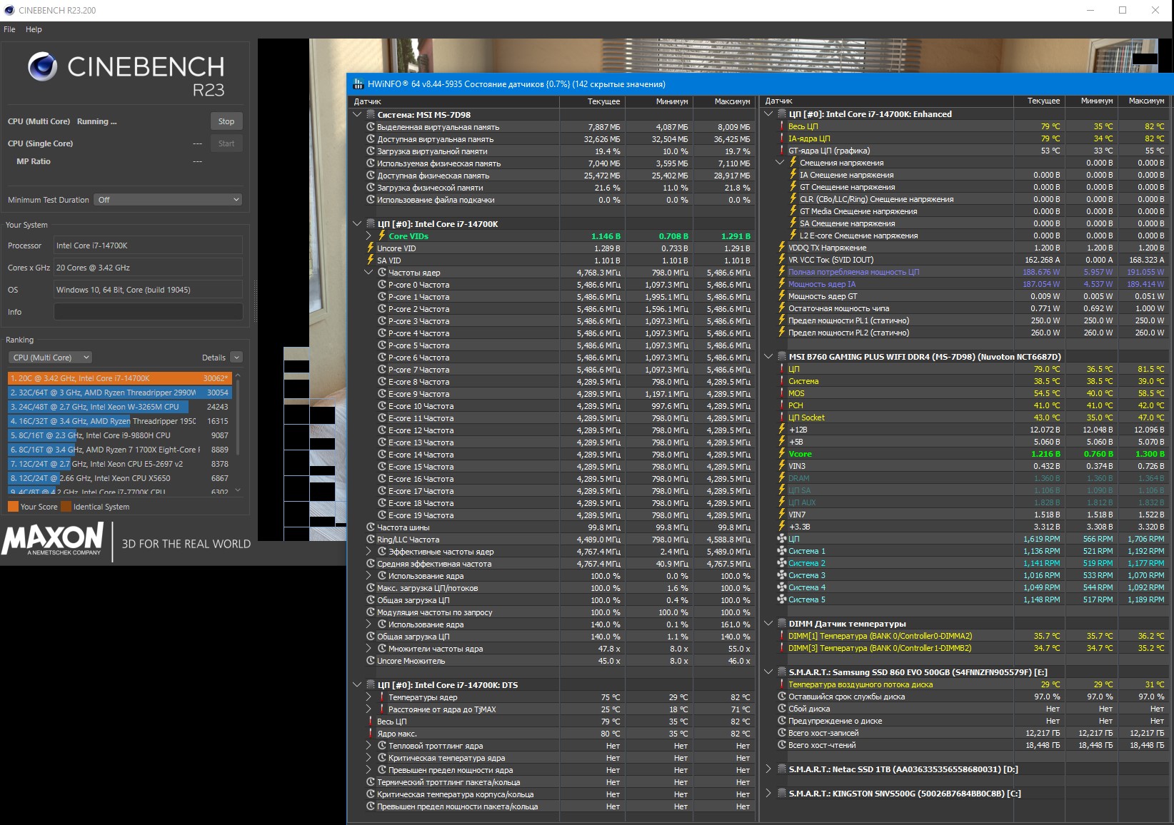Viewport: 1174px width, 825px height.
Task: Collapse the Частоты ядер tree node
Action: click(368, 272)
